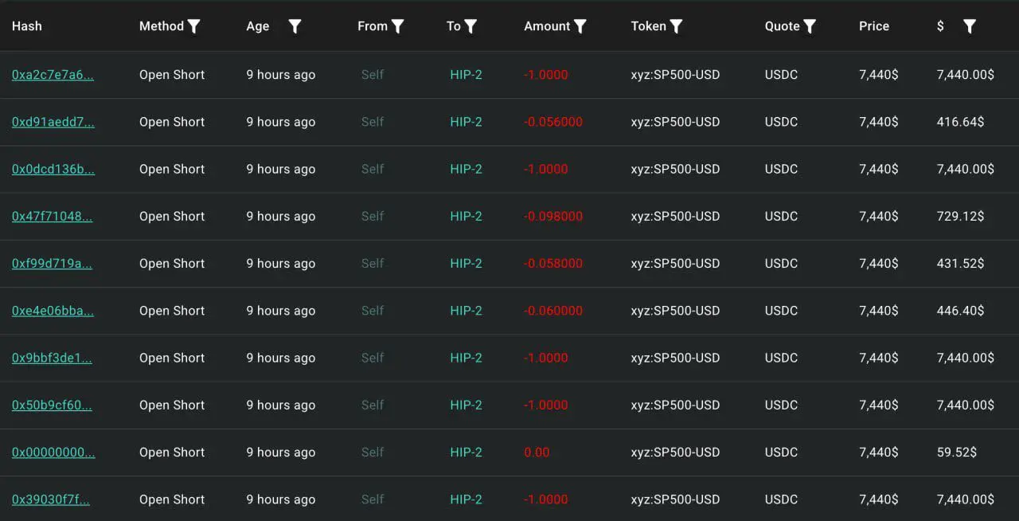This screenshot has width=1019, height=521.
Task: Open the Token column filter icon
Action: (x=676, y=26)
